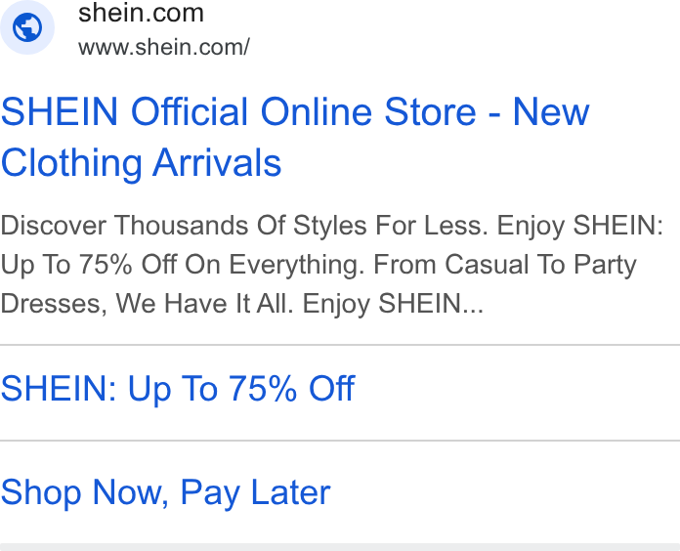Click the "Clothing Arrivals" headline line
This screenshot has width=680, height=551.
tap(142, 162)
